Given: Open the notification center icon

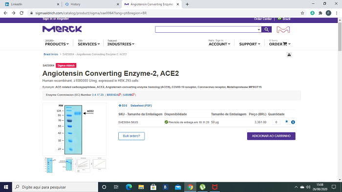Looking at the screenshot, I should click(334, 187).
